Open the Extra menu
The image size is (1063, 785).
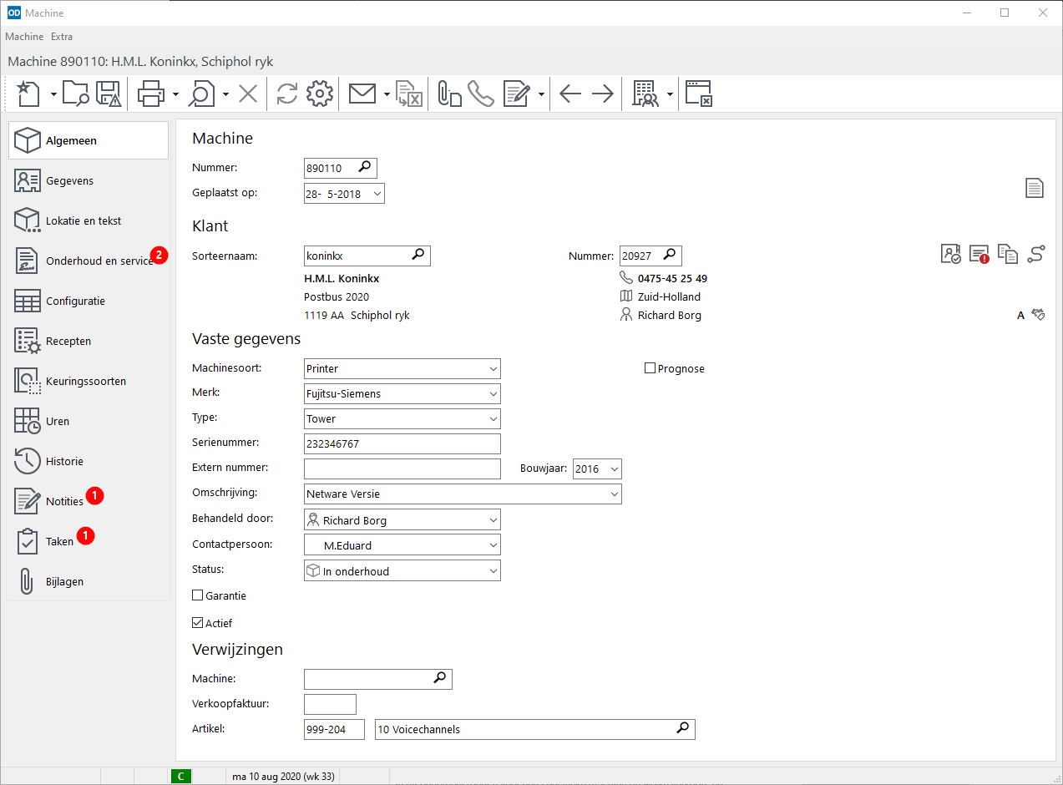[62, 37]
